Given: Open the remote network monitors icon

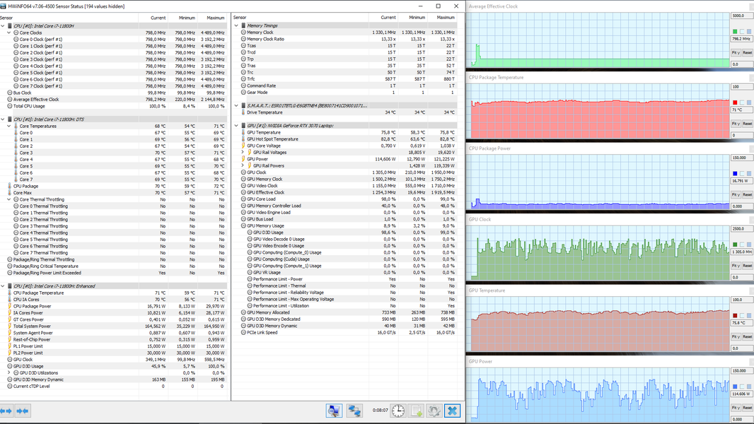Looking at the screenshot, I should [x=355, y=411].
